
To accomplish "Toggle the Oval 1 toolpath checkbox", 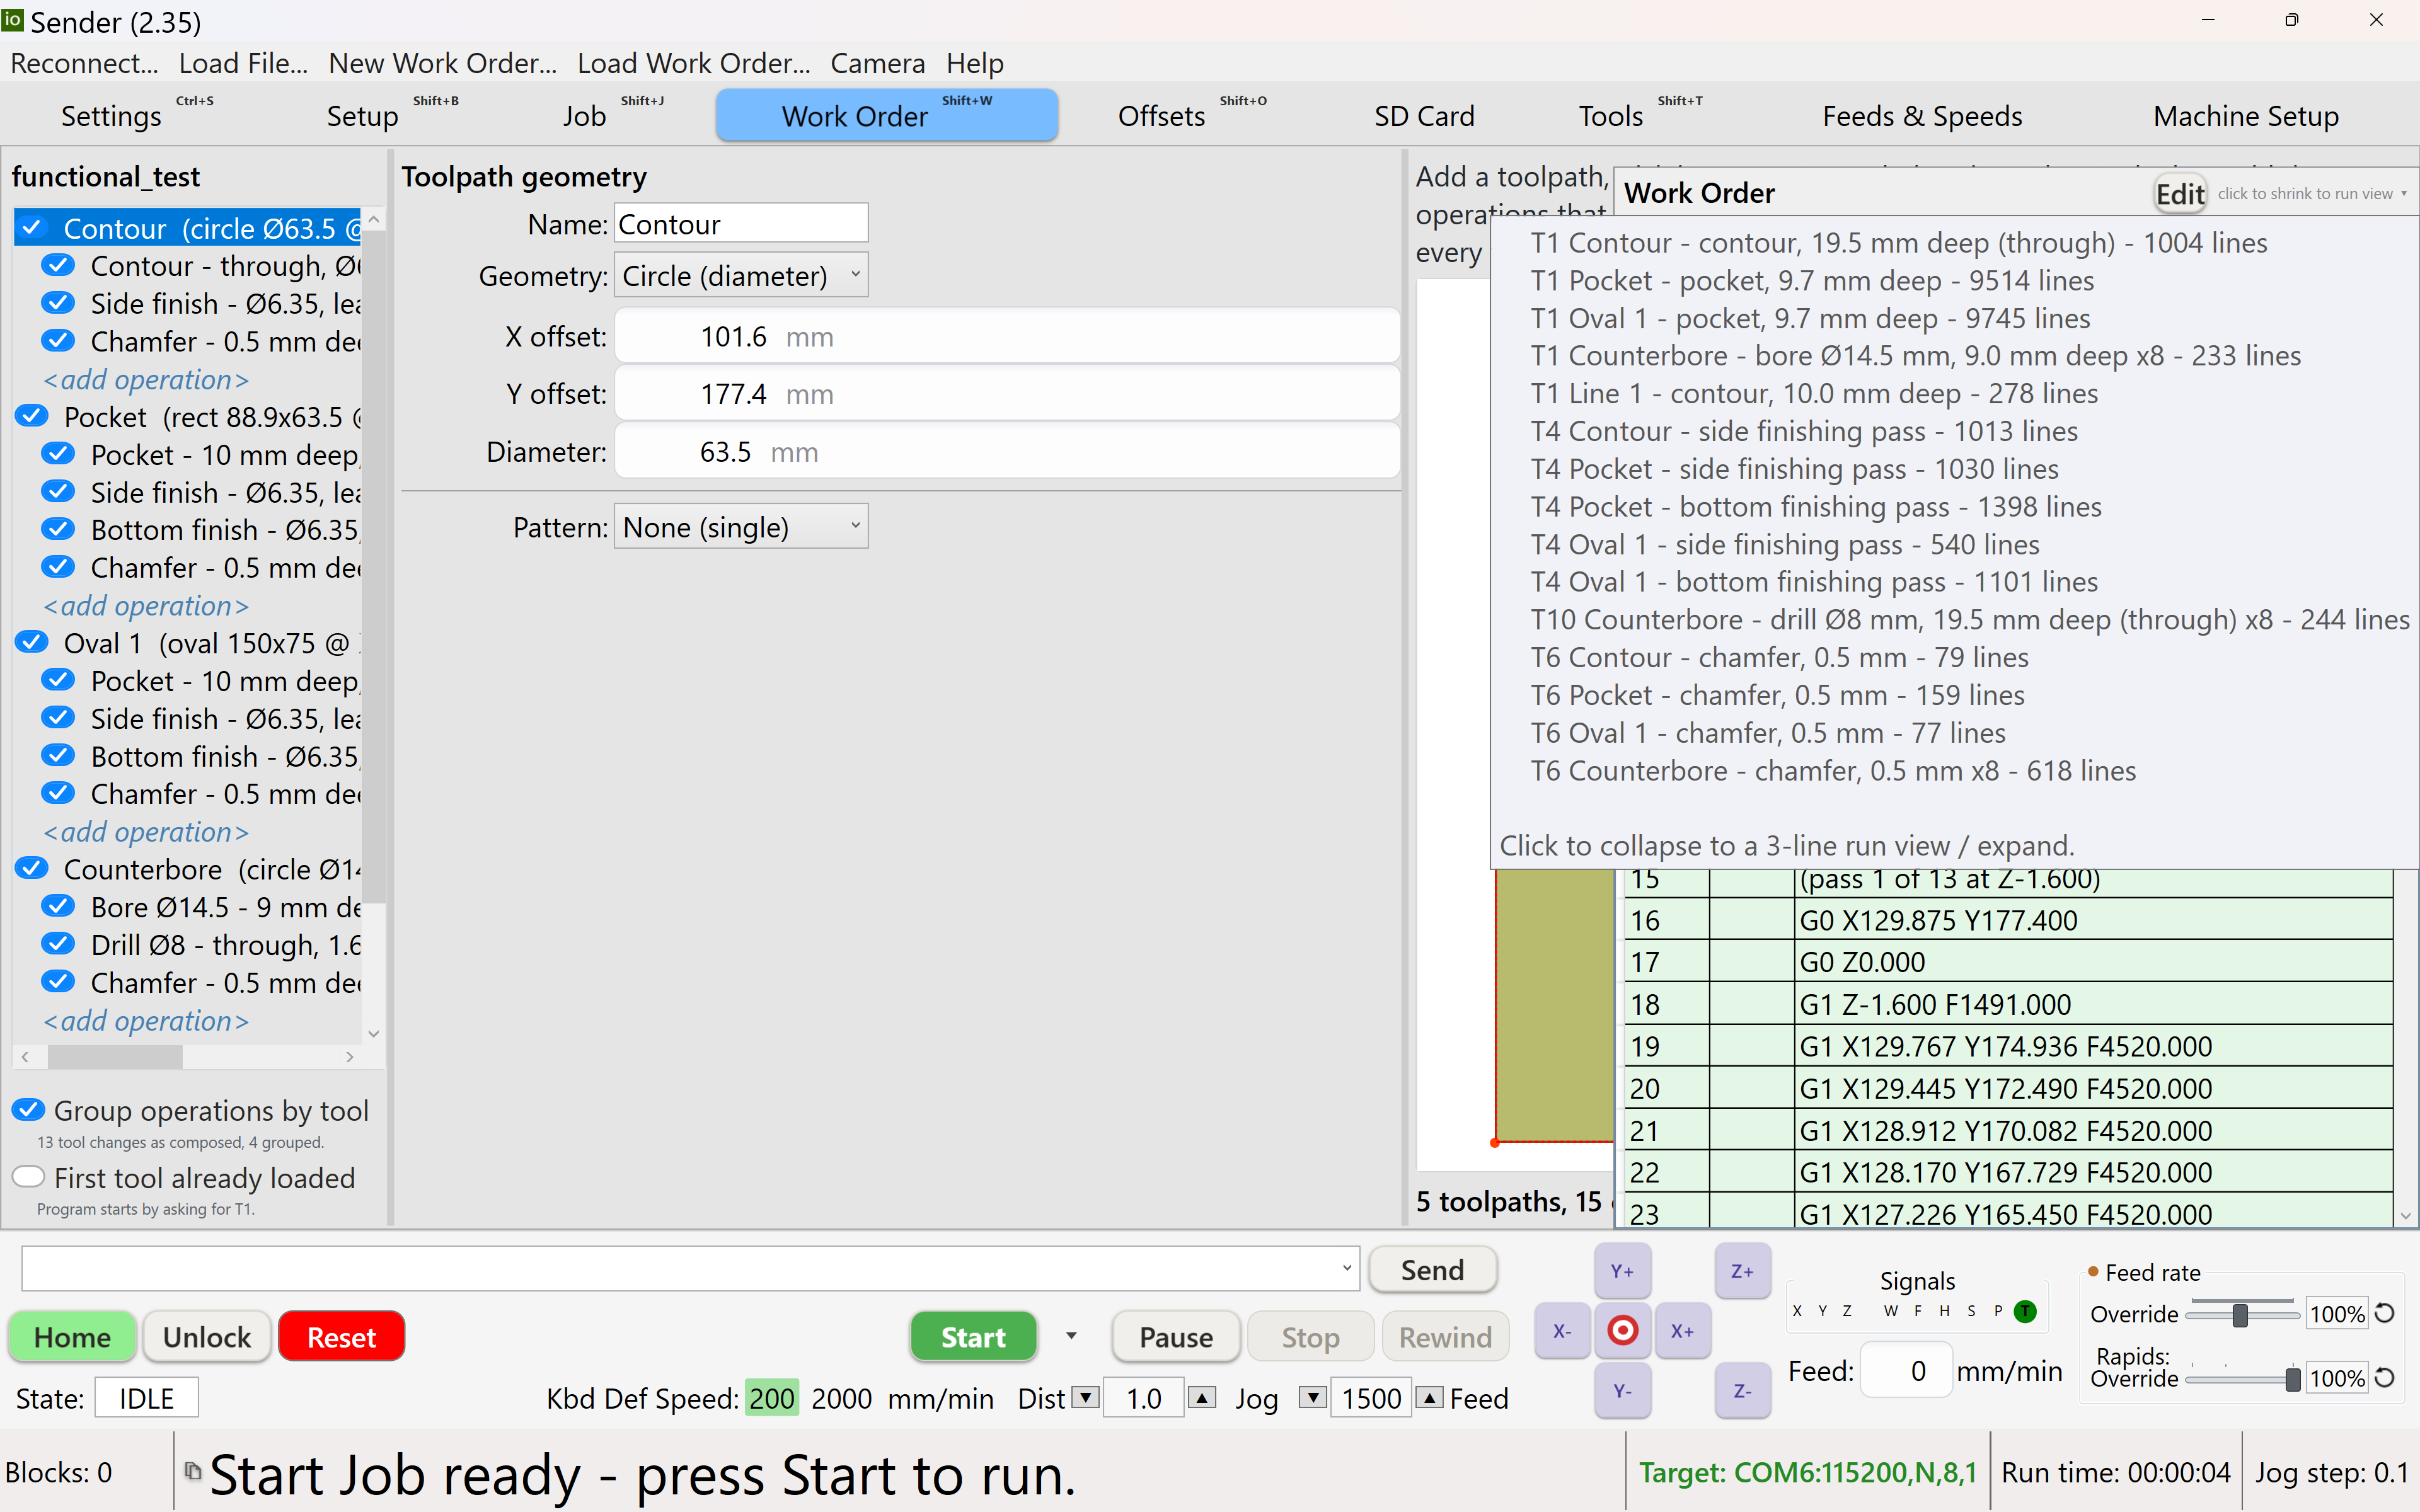I will coord(32,642).
